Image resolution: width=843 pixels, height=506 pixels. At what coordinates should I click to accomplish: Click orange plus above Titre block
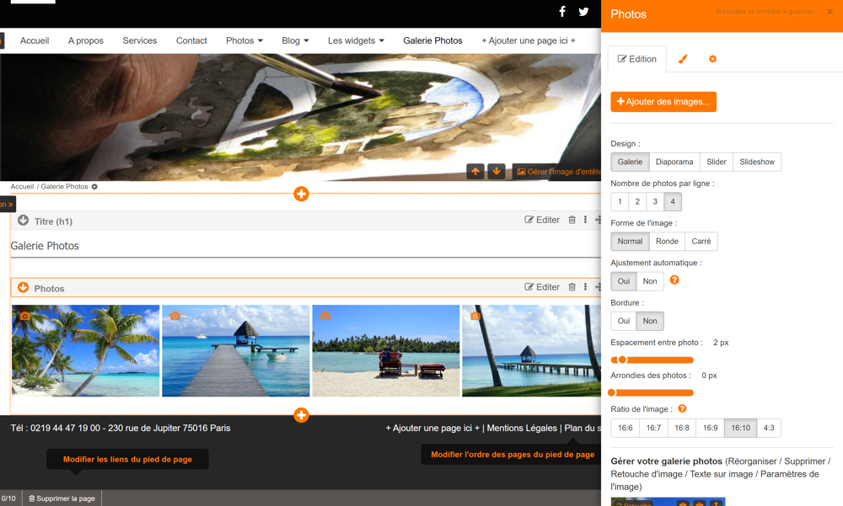(301, 194)
